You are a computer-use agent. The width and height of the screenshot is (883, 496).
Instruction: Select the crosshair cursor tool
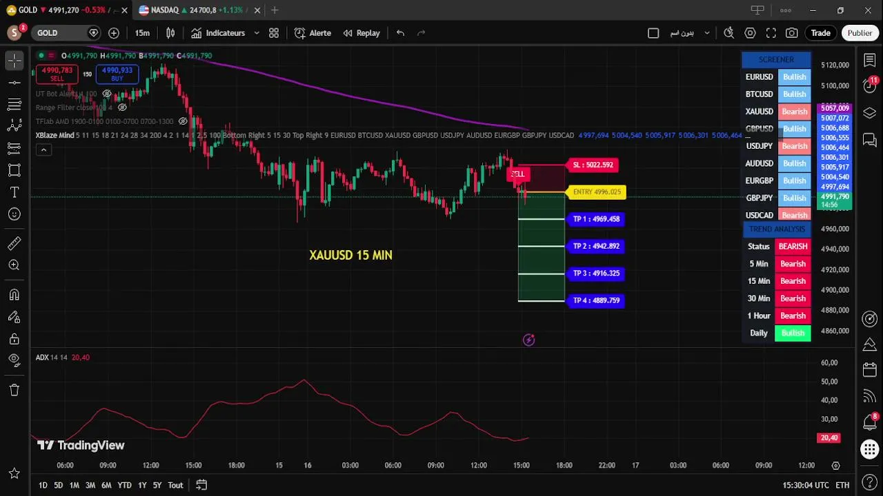click(14, 61)
